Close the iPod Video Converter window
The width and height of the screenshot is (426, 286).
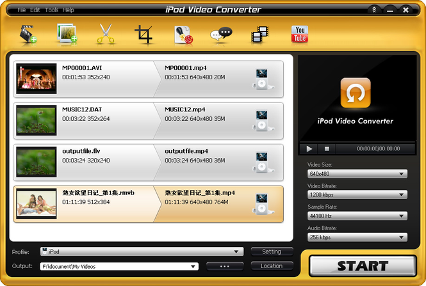(406, 10)
